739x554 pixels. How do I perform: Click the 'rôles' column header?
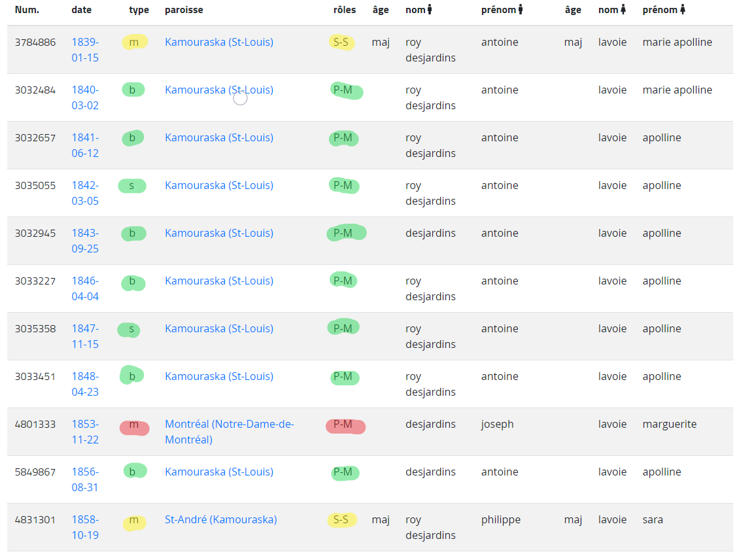[345, 10]
